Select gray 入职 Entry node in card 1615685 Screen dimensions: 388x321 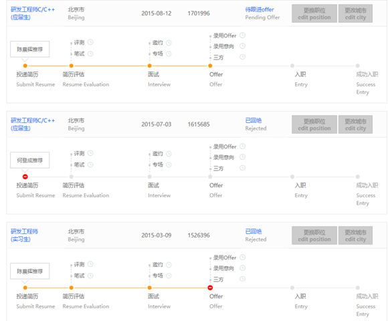pos(292,177)
